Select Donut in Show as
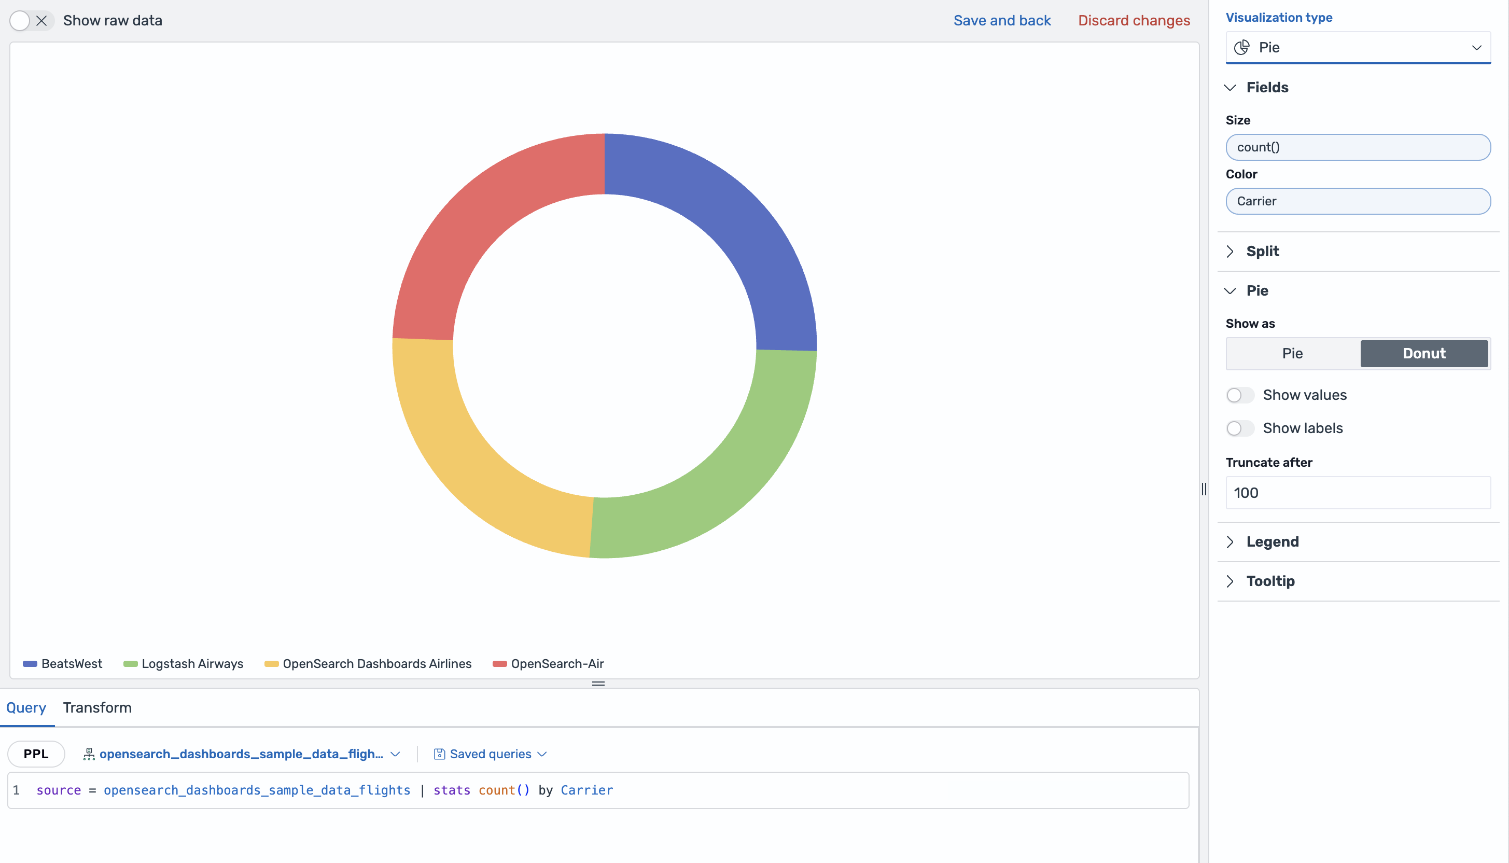The image size is (1509, 863). (x=1424, y=353)
